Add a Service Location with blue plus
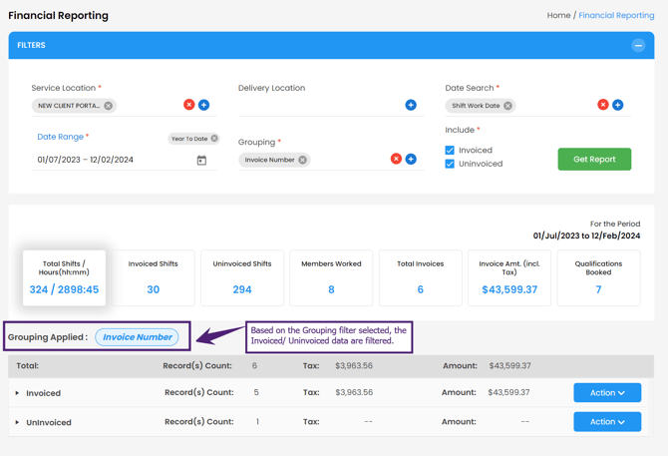Viewport: 668px width, 456px height. click(204, 105)
